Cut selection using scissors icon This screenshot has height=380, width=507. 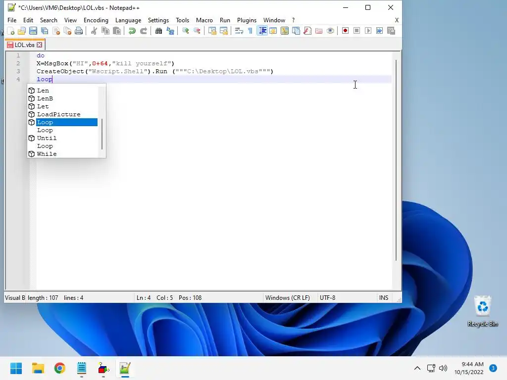94,31
